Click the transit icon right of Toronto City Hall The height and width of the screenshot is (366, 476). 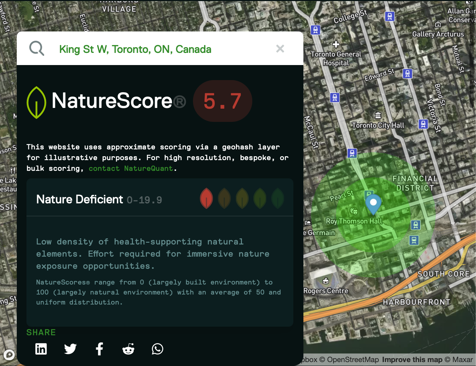coord(423,124)
